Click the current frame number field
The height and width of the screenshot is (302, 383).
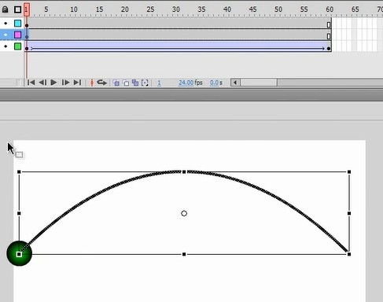coord(159,83)
